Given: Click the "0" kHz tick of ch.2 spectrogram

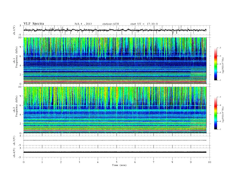Looking at the screenshot, I should point(21,133).
